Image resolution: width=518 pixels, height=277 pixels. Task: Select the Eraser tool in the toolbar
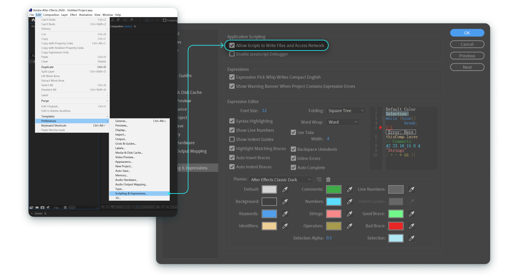(118, 20)
